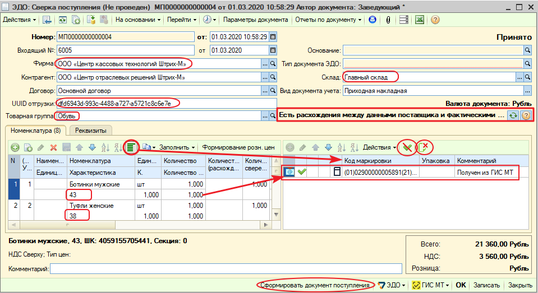Open the Действия dropdown in top toolbar
538x293 pixels.
[19, 20]
